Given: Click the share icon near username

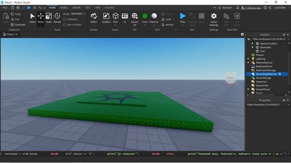Looking at the screenshot, I should click(270, 8).
